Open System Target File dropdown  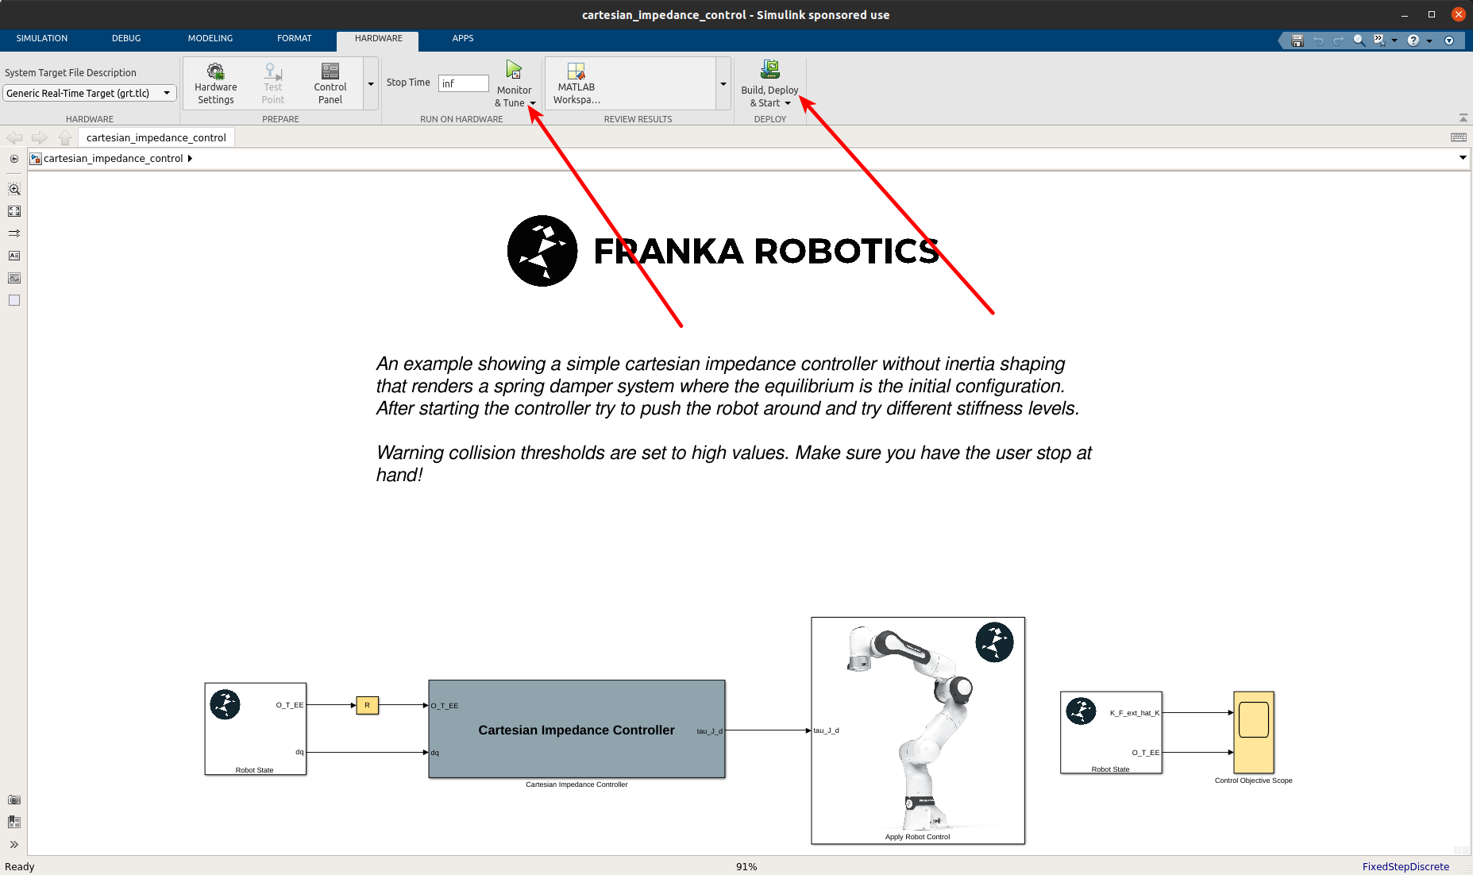point(89,94)
